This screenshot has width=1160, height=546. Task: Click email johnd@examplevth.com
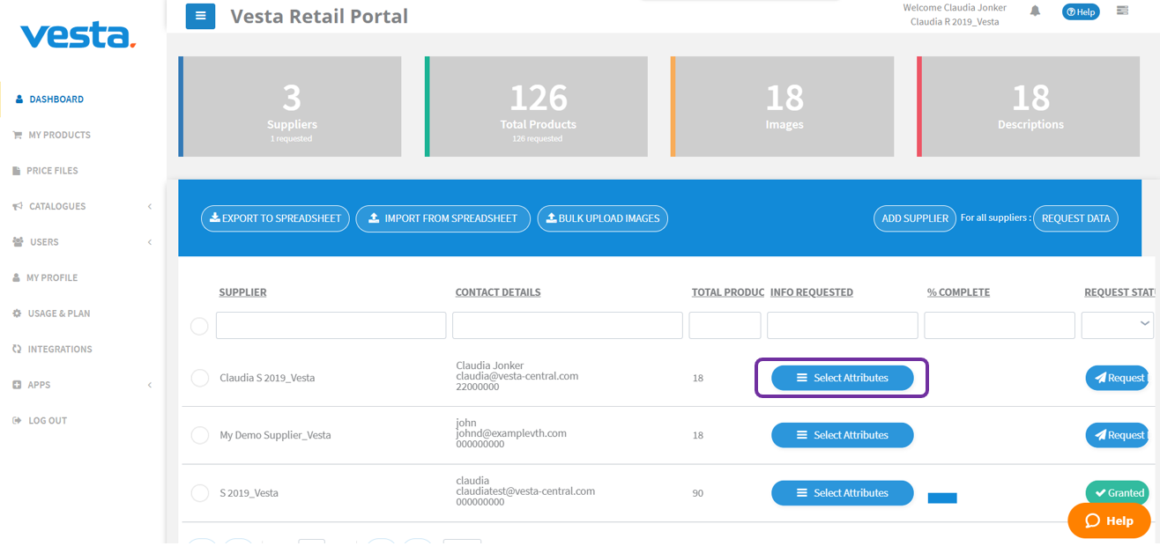(511, 433)
